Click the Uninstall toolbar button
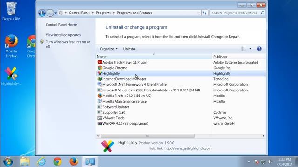The image size is (298, 167). tap(130, 49)
